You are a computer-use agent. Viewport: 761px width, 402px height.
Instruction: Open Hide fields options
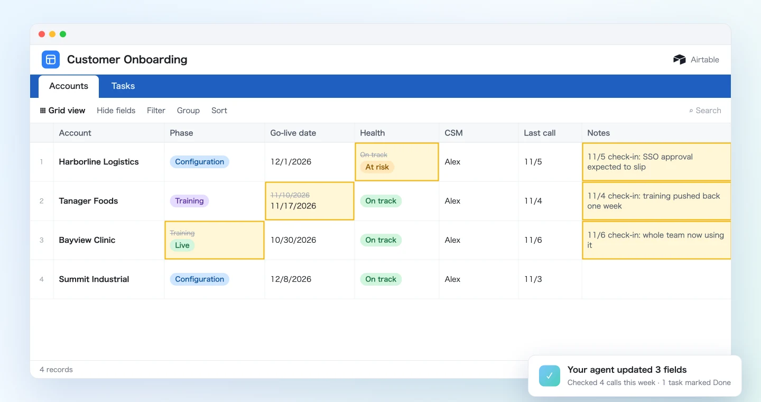tap(116, 111)
